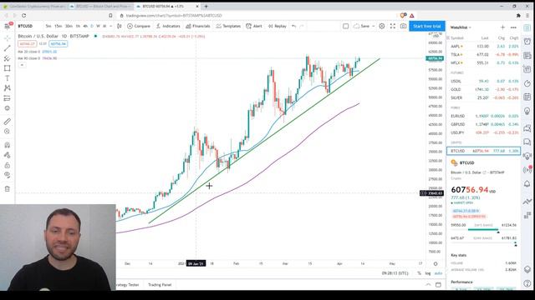This screenshot has height=300, width=535.
Task: Open the patterns drawing tool
Action: 8,88
